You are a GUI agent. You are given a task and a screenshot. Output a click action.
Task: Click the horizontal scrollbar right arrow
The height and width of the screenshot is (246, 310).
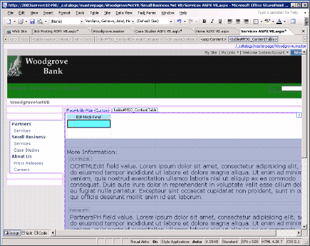[299, 233]
